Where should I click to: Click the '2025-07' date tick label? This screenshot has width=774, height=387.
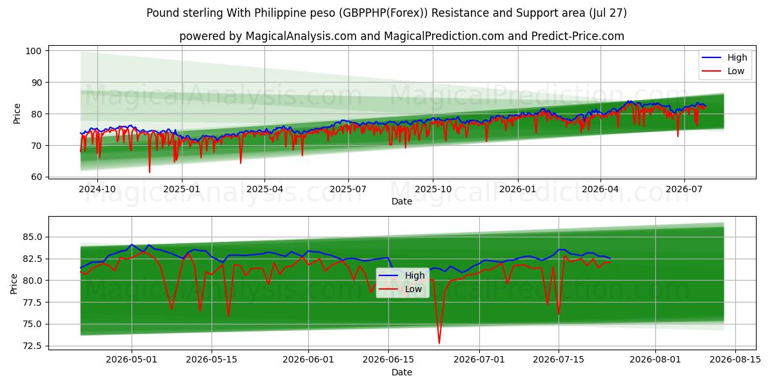pyautogui.click(x=348, y=190)
